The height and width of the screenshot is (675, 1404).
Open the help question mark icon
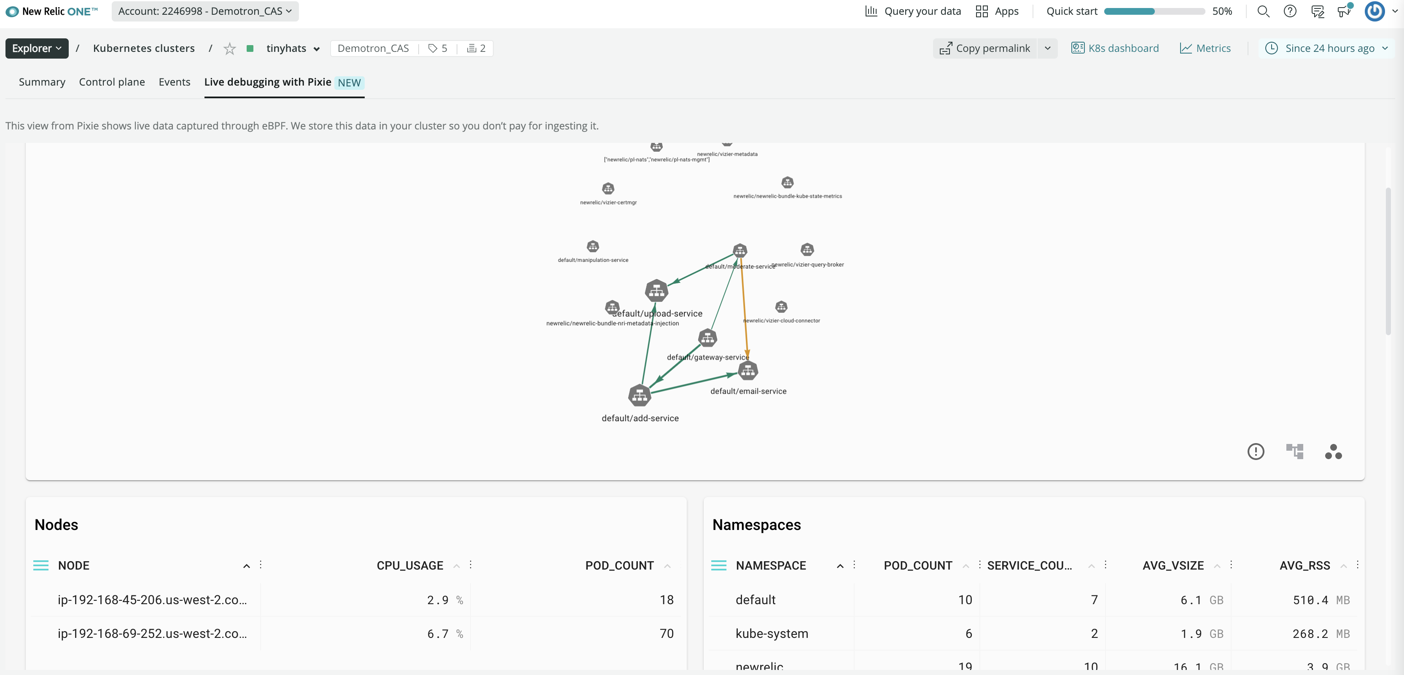point(1290,11)
